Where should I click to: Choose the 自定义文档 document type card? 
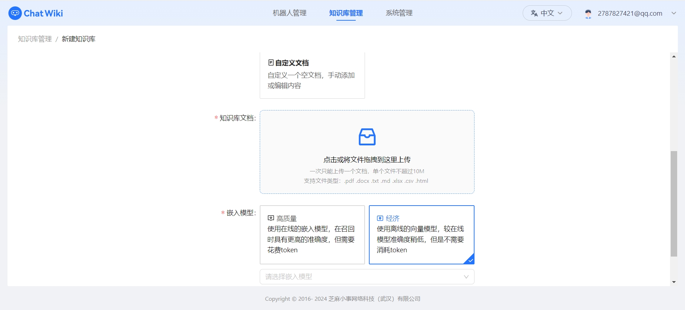coord(312,75)
